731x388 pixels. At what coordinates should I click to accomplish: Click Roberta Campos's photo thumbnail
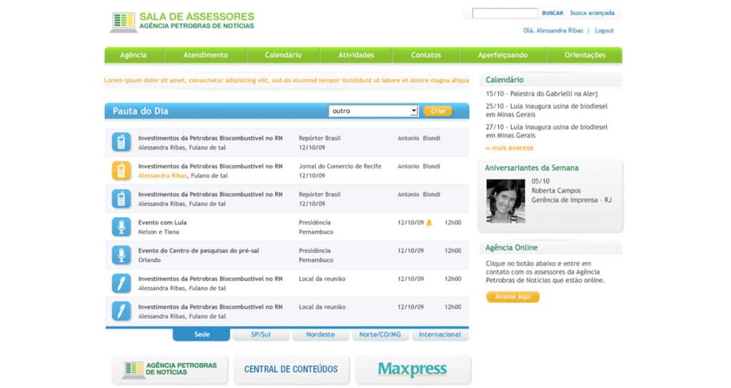505,201
